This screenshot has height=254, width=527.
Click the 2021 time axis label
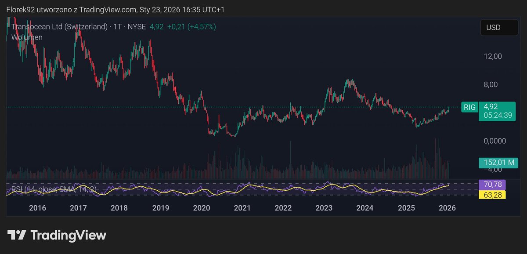(x=242, y=208)
